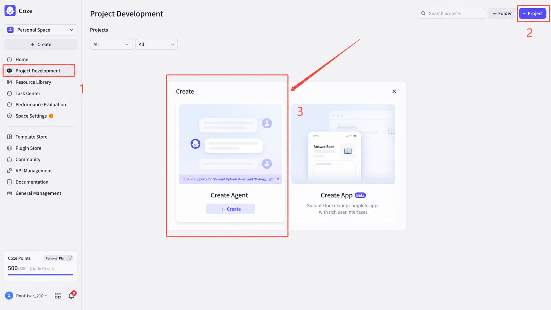
Task: Click the Task Center icon
Action: 10,93
